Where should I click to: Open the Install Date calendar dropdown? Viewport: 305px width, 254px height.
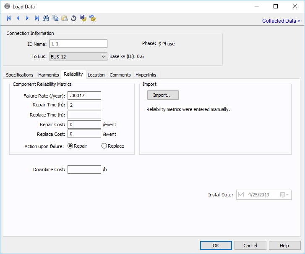coord(285,195)
